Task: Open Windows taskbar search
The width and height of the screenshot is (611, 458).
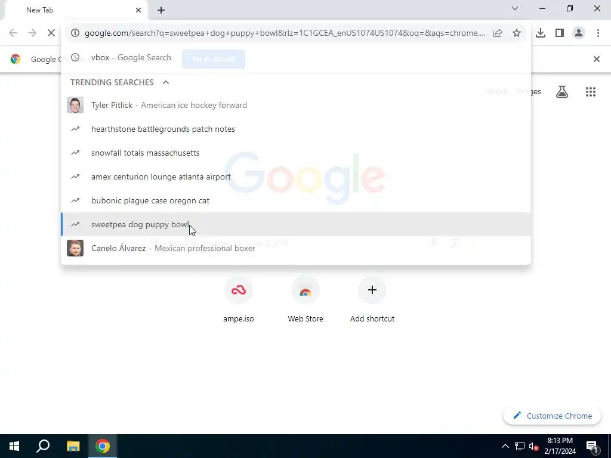Action: pos(43,446)
